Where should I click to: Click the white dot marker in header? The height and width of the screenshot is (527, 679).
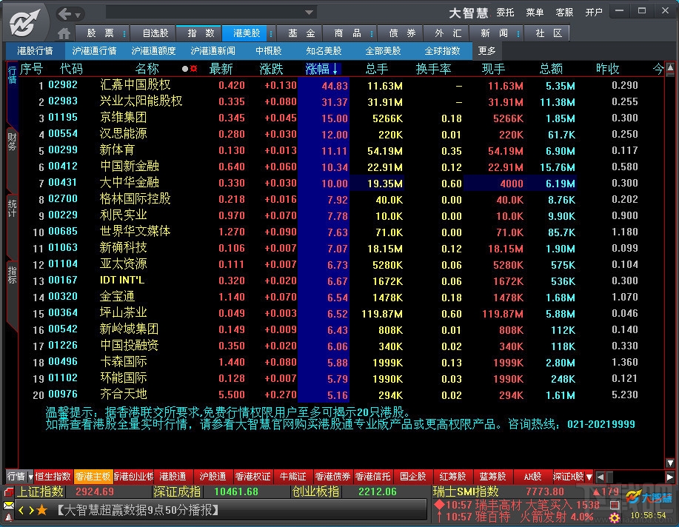click(185, 68)
